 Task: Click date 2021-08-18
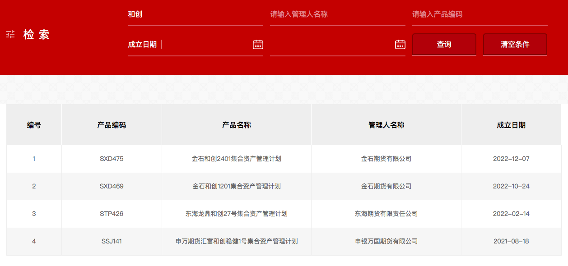click(x=511, y=241)
